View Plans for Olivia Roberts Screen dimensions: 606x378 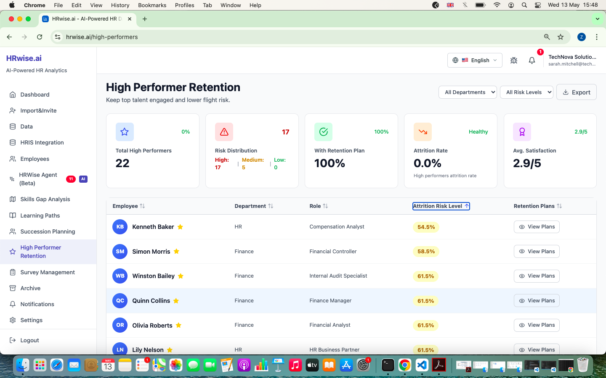[x=537, y=325]
